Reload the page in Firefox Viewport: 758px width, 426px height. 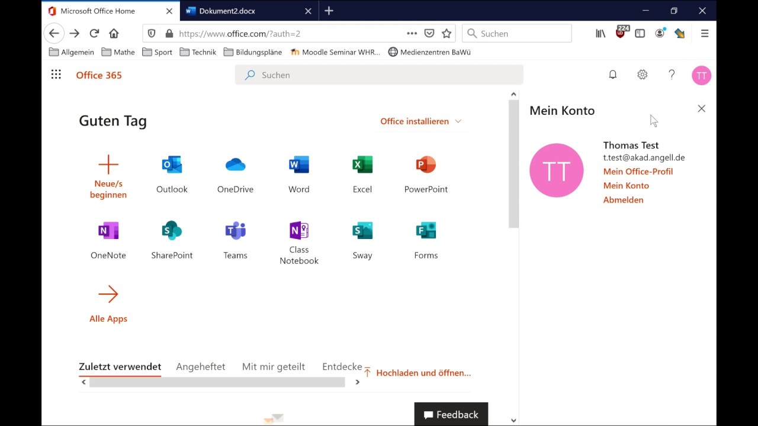(x=94, y=34)
